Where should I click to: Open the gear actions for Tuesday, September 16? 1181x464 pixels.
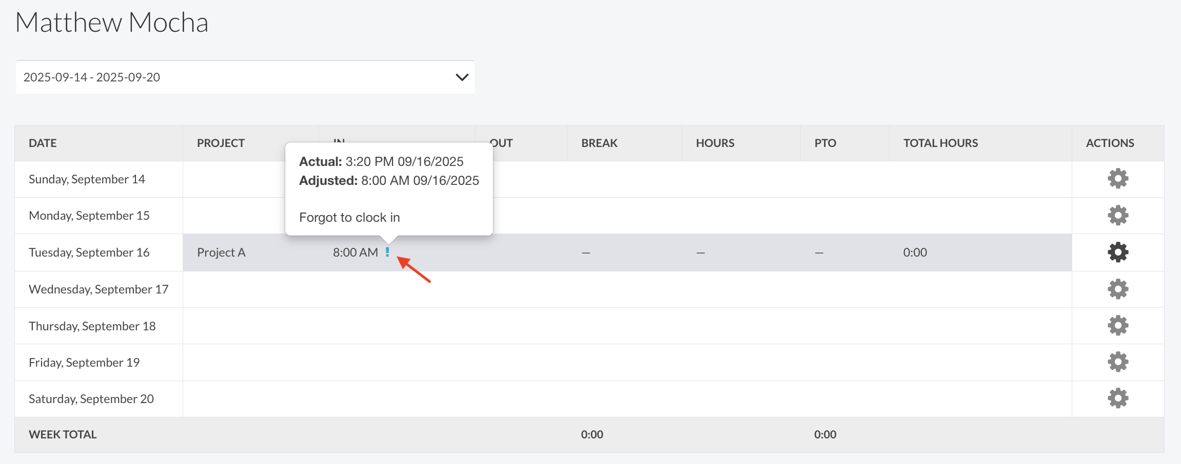[x=1117, y=252]
